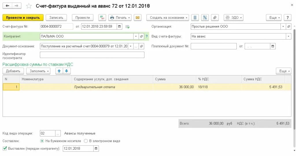Expand Документ-основание dropdown arrow
The width and height of the screenshot is (296, 156).
tap(130, 46)
